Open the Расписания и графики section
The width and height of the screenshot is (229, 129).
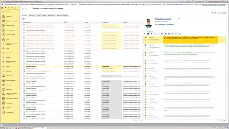click(x=10, y=99)
